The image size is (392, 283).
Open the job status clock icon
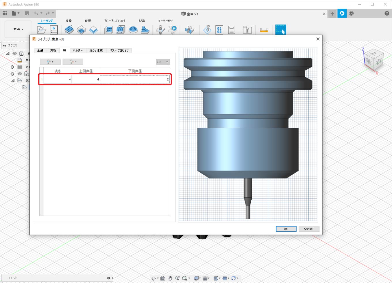(x=351, y=14)
